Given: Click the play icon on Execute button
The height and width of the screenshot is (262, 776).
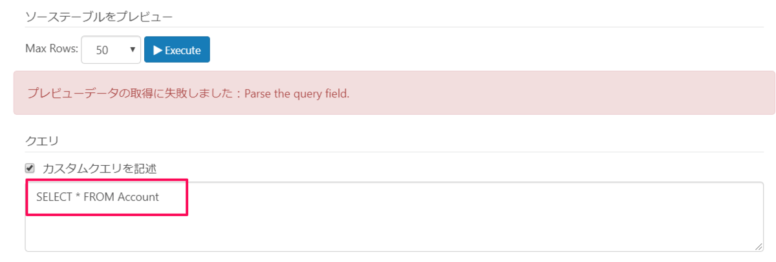Looking at the screenshot, I should click(x=157, y=50).
